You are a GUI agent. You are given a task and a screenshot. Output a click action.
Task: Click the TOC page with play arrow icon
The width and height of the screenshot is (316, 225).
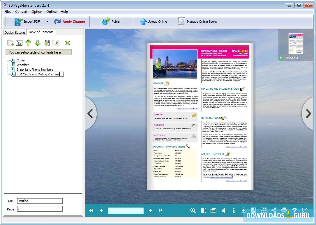56,43
